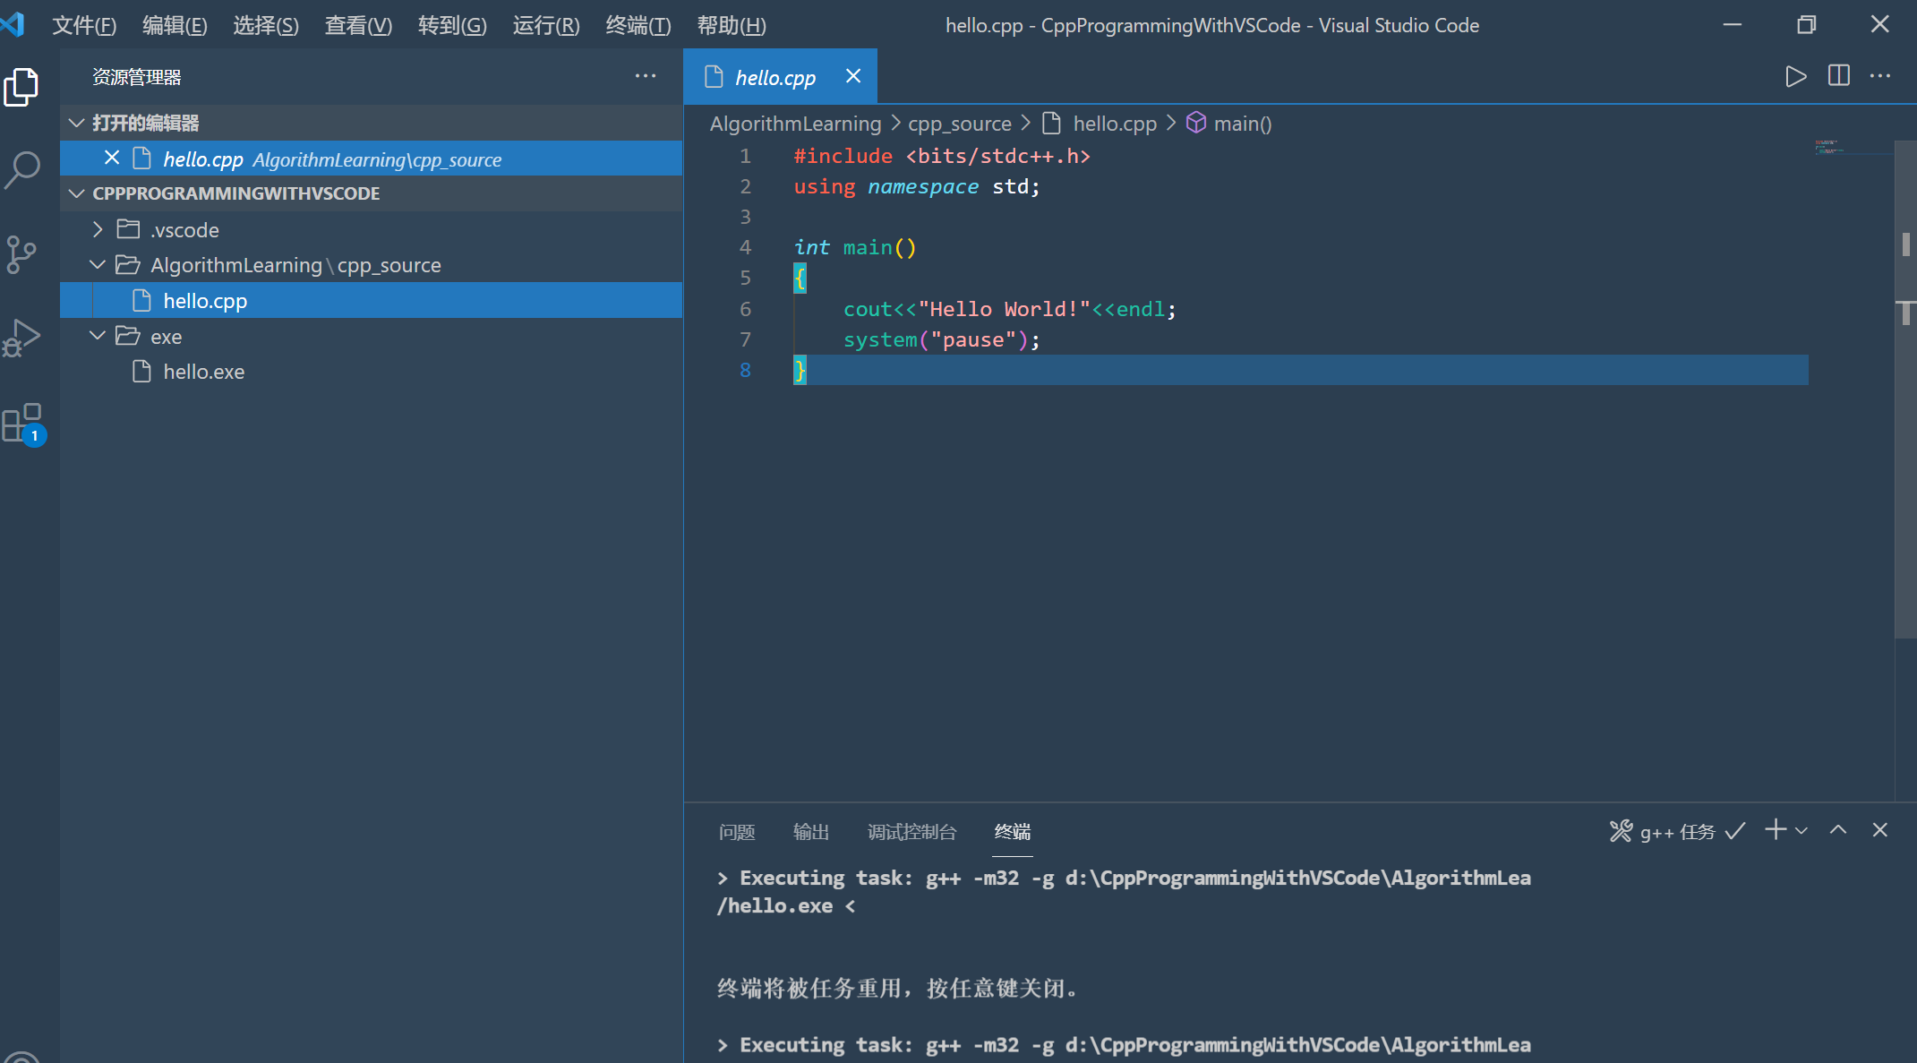Collapse the open editors section
This screenshot has width=1917, height=1063.
tap(77, 123)
